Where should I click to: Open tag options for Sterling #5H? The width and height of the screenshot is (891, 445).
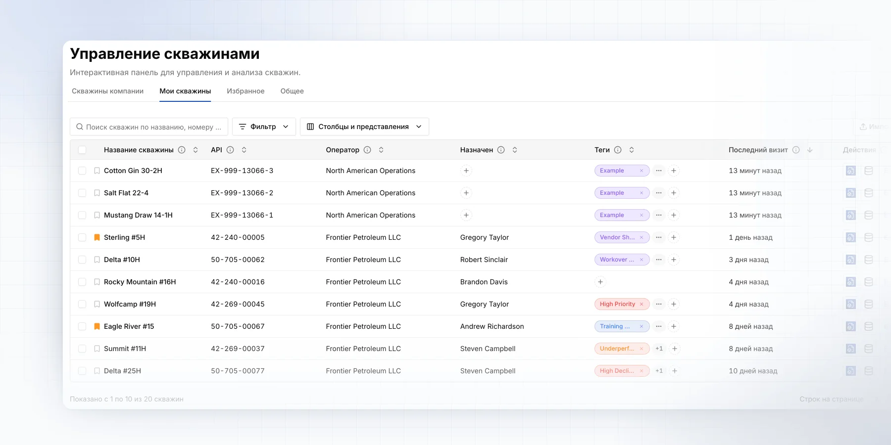pyautogui.click(x=659, y=237)
